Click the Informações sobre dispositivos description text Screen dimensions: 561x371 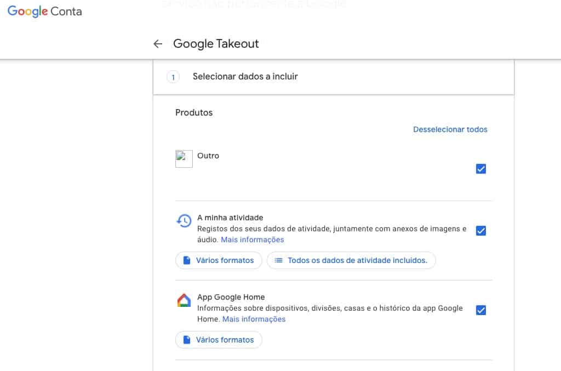point(330,313)
